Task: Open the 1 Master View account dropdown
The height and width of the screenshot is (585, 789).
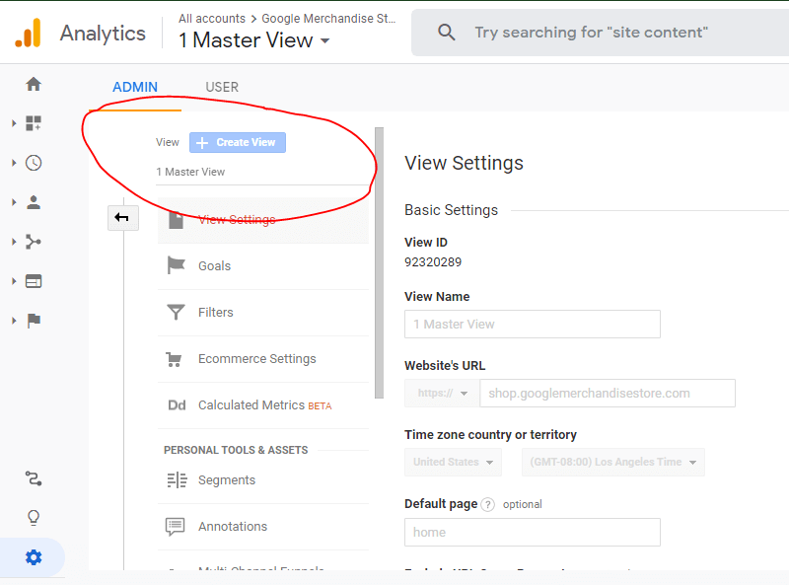Action: tap(254, 40)
